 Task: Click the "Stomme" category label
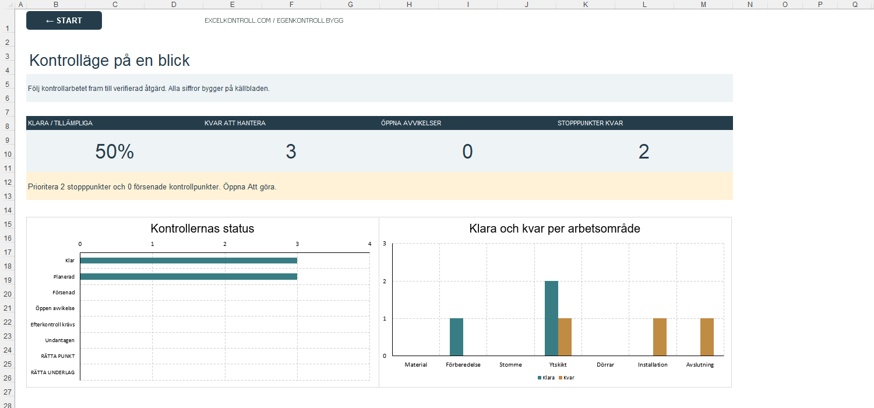511,365
